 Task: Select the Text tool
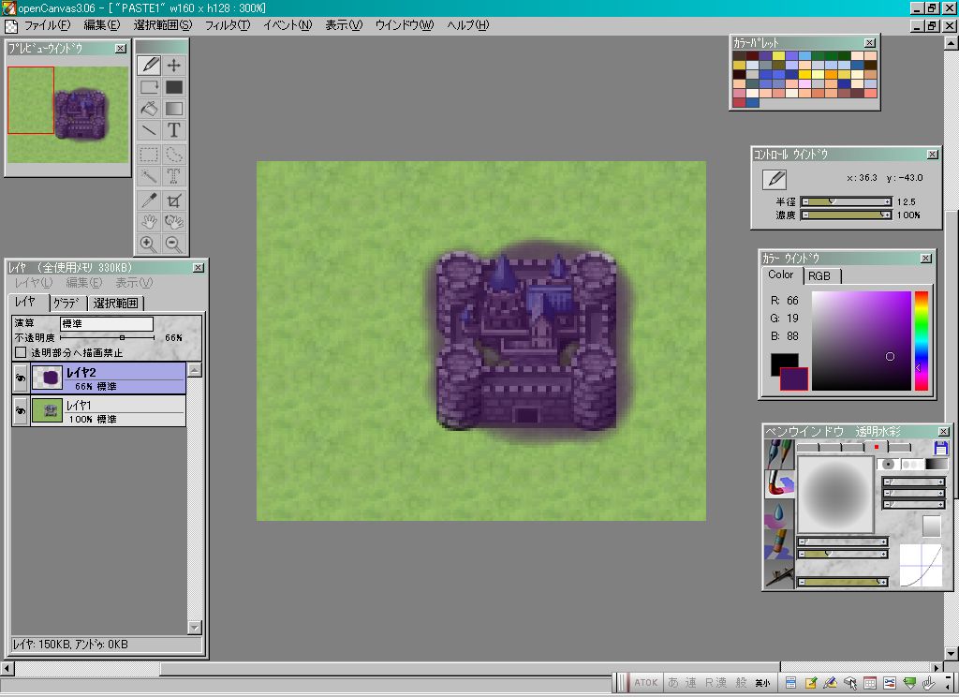coord(174,129)
